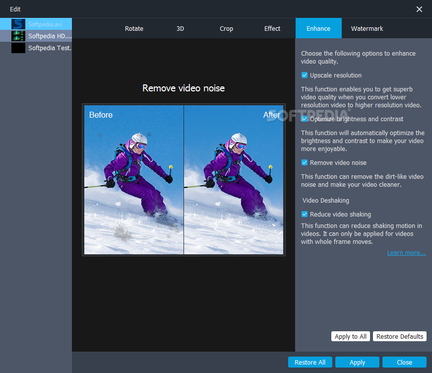
Task: Open the Rotate tab
Action: (x=134, y=28)
